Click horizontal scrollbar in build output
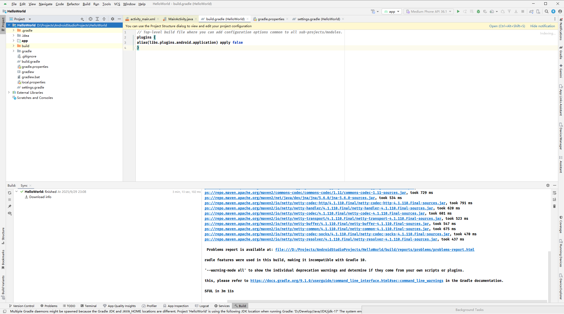The width and height of the screenshot is (564, 314). tap(387, 301)
